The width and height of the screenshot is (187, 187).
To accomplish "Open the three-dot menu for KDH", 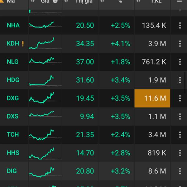I will point(180,44).
